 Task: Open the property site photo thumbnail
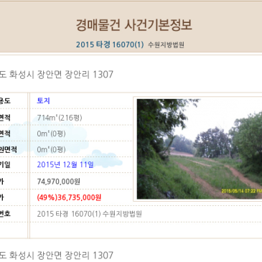[x=200, y=149]
